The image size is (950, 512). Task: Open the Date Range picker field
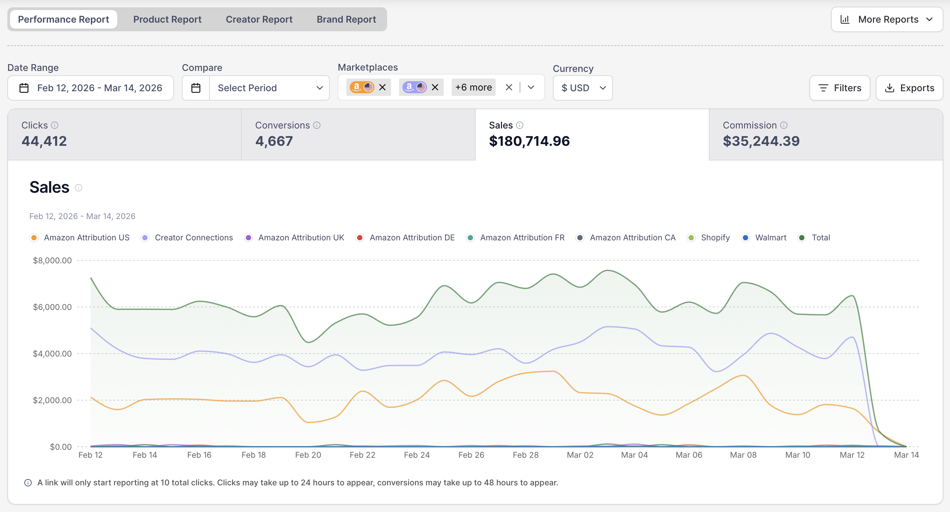click(x=90, y=88)
